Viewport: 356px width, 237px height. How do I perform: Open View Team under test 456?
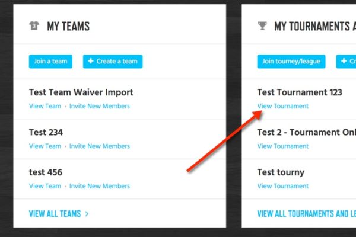45,186
